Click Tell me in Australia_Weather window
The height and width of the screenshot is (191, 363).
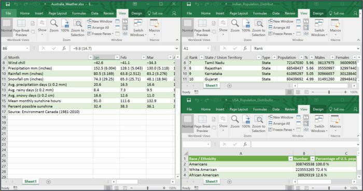pyautogui.click(x=156, y=13)
